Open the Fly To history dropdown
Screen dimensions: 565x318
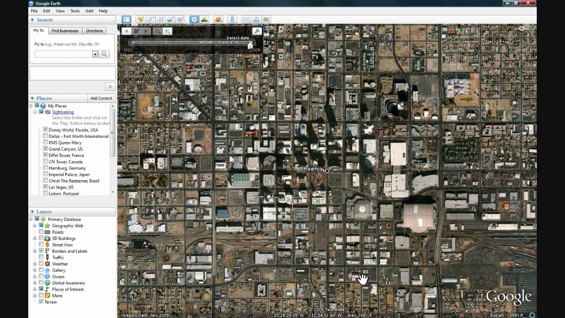[x=95, y=54]
